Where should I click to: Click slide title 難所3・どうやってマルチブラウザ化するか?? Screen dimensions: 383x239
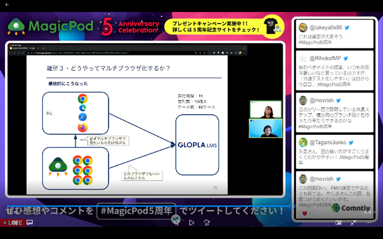tap(108, 68)
